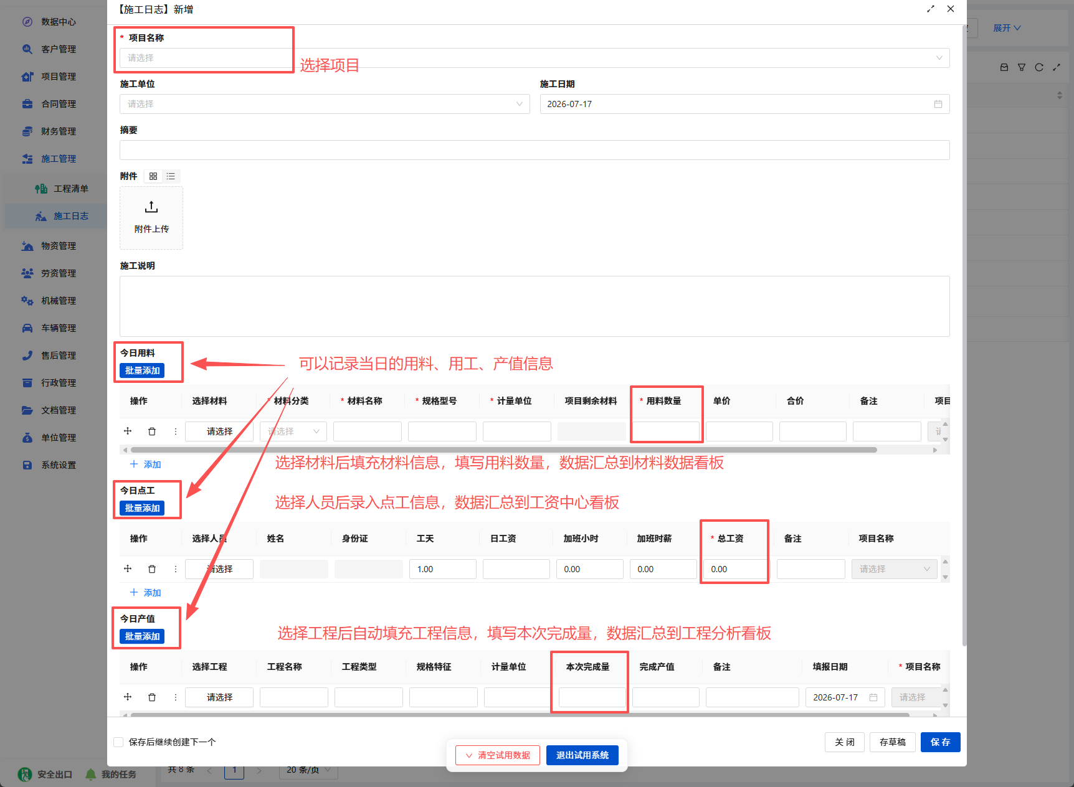
Task: Open more options in 今日用料 row
Action: (x=176, y=431)
